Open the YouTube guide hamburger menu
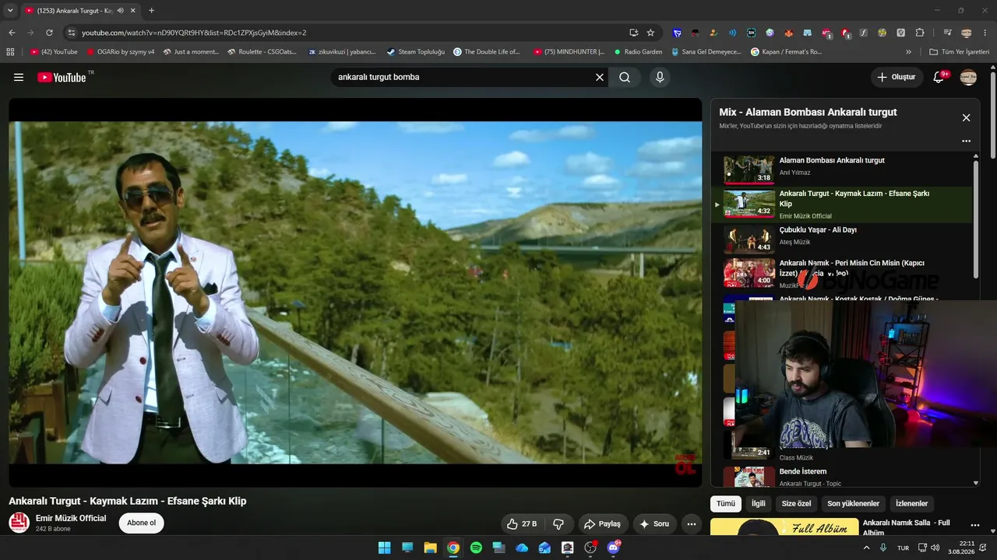 tap(19, 77)
